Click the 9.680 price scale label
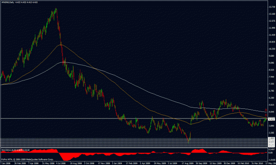Image resolution: width=276 pixels, height=165 pixels. pos(272,56)
